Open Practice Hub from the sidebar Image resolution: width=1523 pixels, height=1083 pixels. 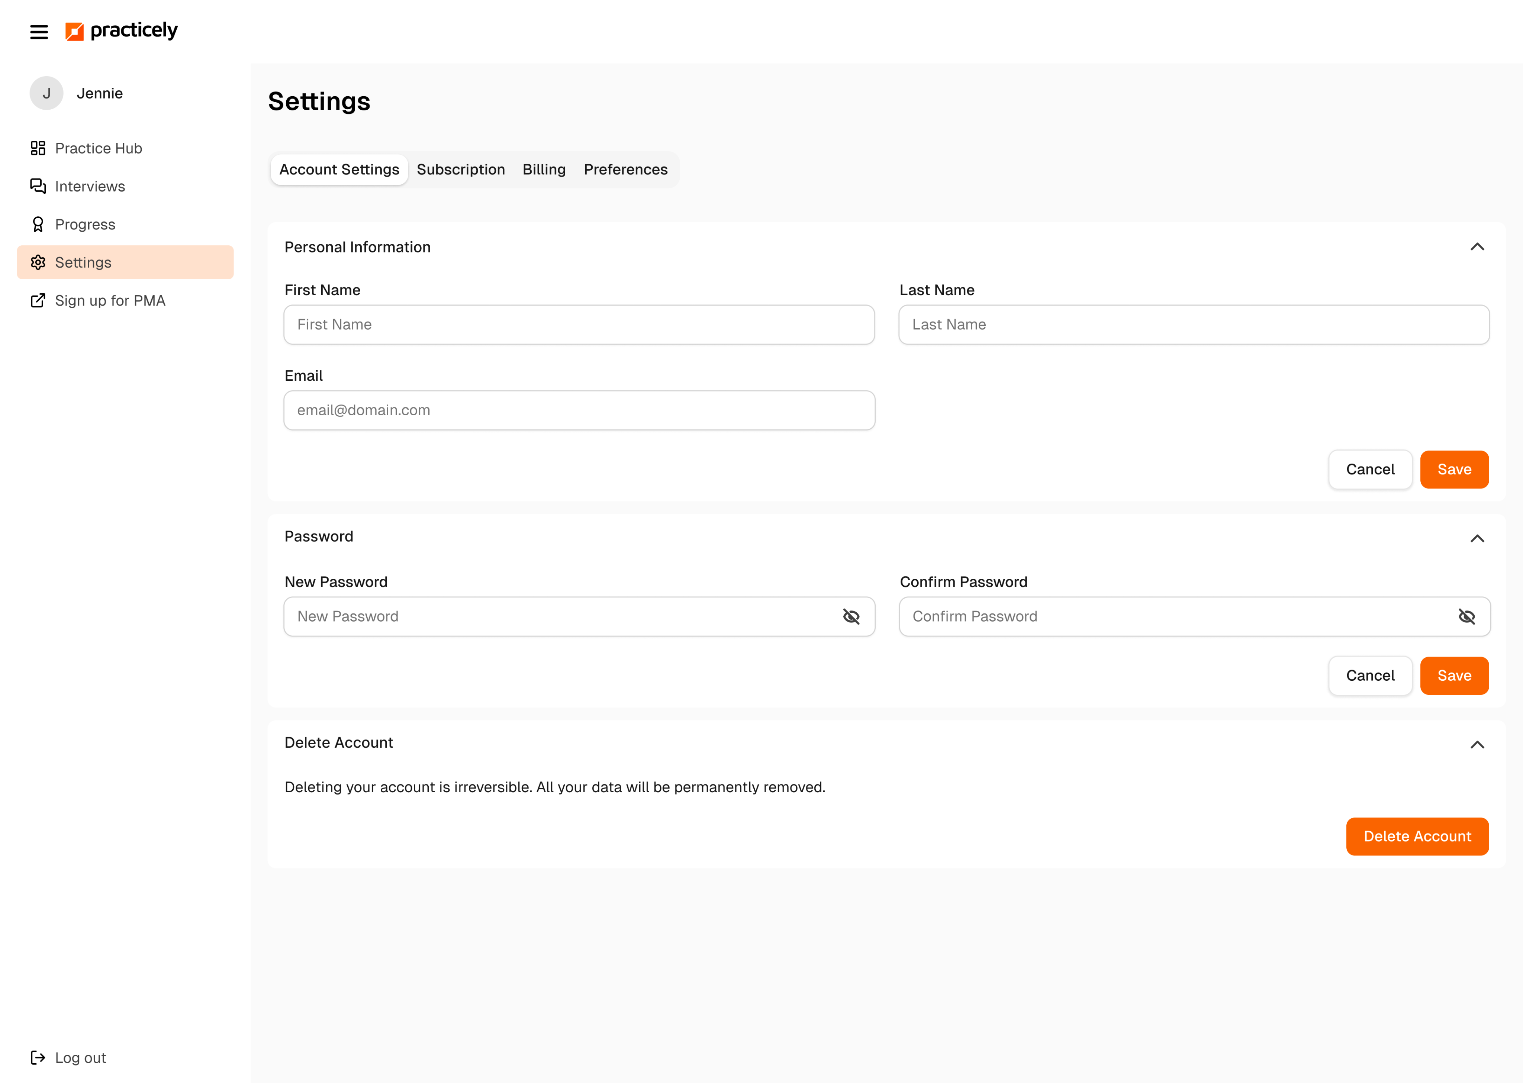point(98,148)
